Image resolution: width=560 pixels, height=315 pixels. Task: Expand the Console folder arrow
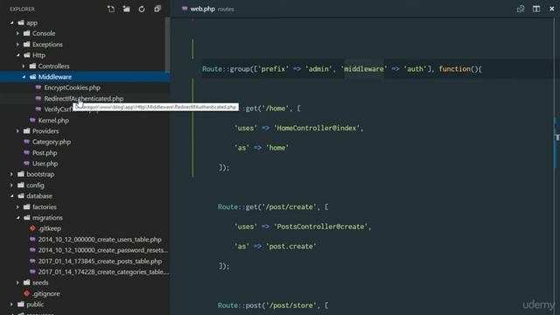[x=17, y=33]
